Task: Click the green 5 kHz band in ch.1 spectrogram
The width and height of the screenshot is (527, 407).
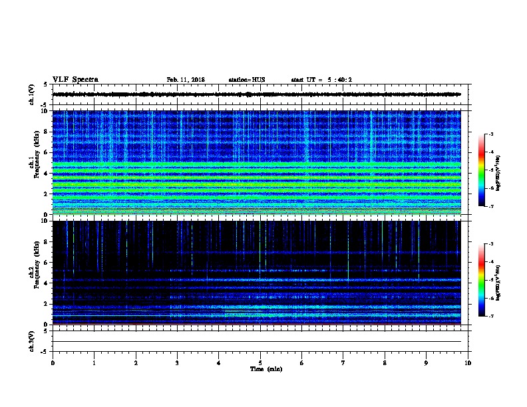Action: (257, 164)
